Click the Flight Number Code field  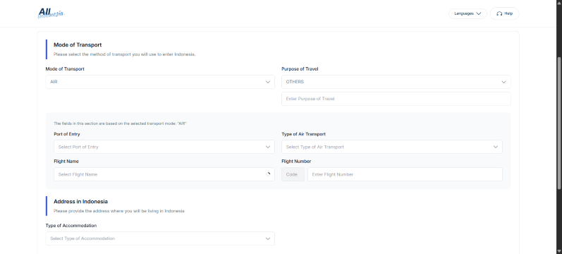(x=293, y=174)
